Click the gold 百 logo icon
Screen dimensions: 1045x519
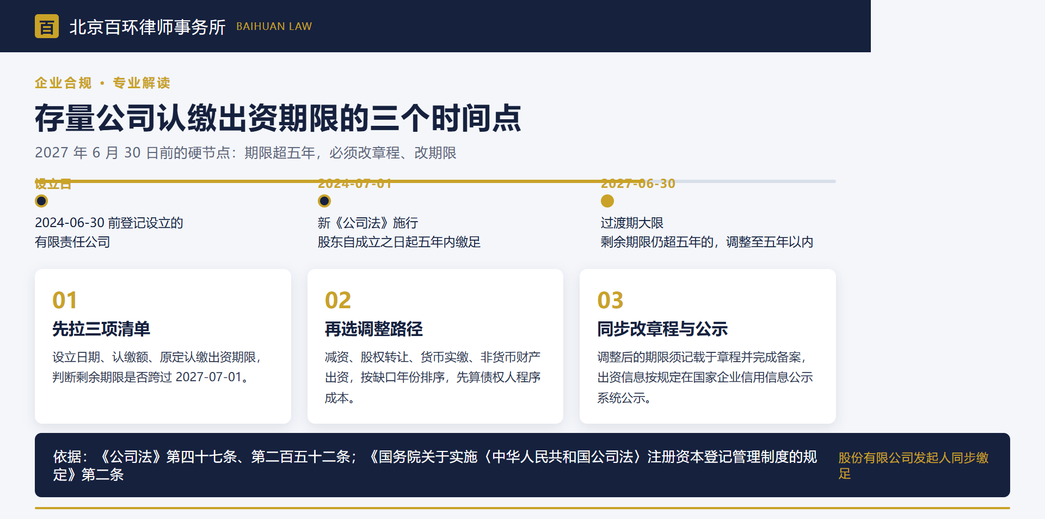[x=47, y=26]
